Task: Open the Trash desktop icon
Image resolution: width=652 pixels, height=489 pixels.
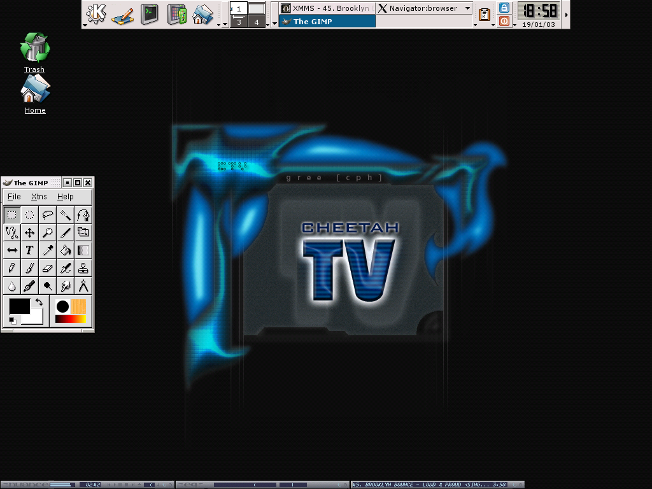Action: click(34, 53)
